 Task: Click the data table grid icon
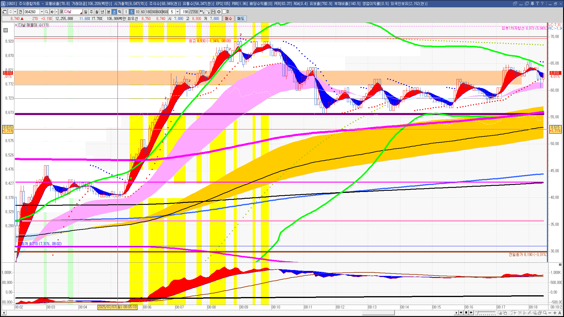(6, 30)
